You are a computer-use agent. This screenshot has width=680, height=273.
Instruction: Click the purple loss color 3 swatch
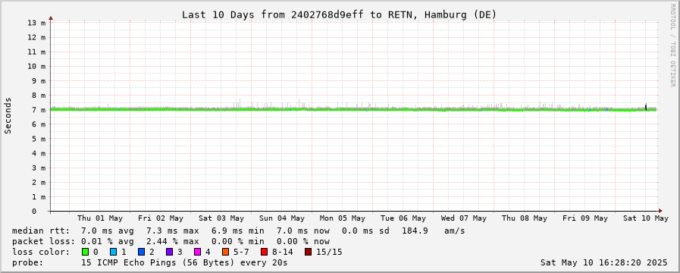tap(169, 252)
